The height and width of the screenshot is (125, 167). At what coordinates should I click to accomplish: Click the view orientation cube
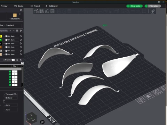pos(31,118)
